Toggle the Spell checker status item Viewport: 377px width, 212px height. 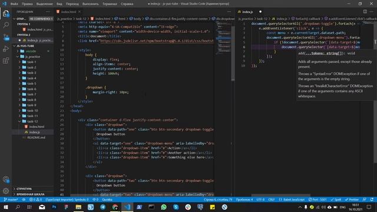[x=336, y=200]
